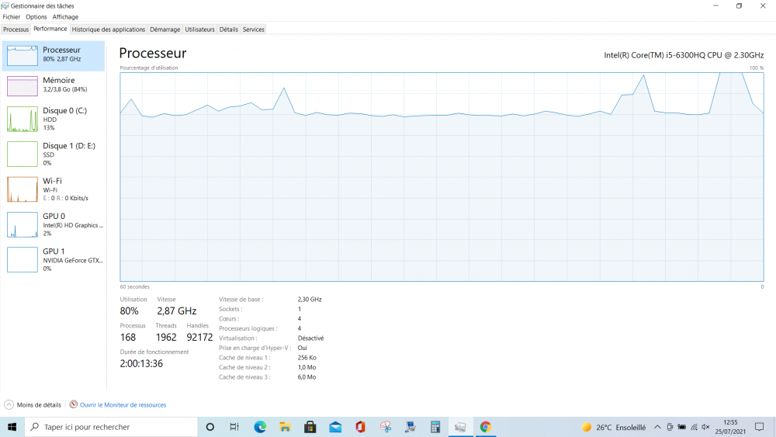Image resolution: width=776 pixels, height=437 pixels.
Task: Select the Mémoire entry in the sidebar
Action: click(x=54, y=85)
